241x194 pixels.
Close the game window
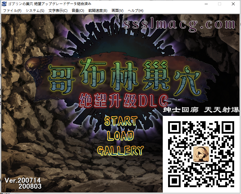234,4
